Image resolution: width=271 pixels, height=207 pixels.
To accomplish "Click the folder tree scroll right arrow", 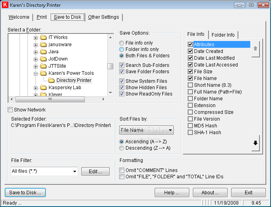I will click(x=104, y=99).
